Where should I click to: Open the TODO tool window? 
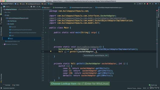(16, 85)
